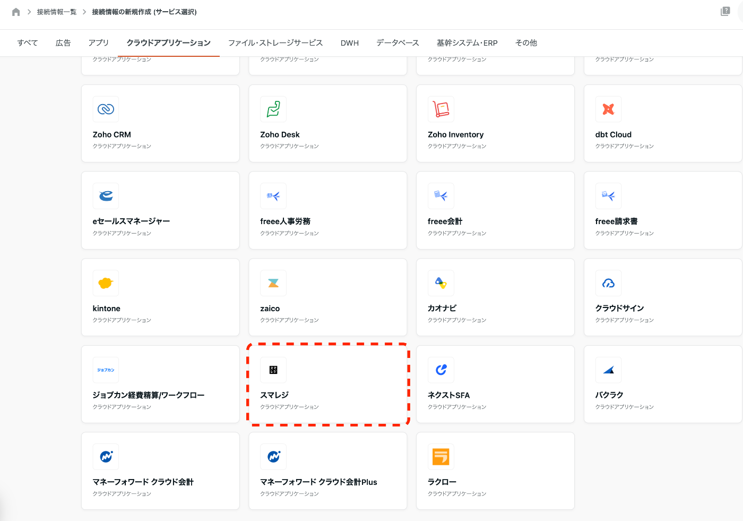Viewport: 743px width, 521px height.
Task: Switch to the ファイル・ストレージサービス tab
Action: pos(275,43)
